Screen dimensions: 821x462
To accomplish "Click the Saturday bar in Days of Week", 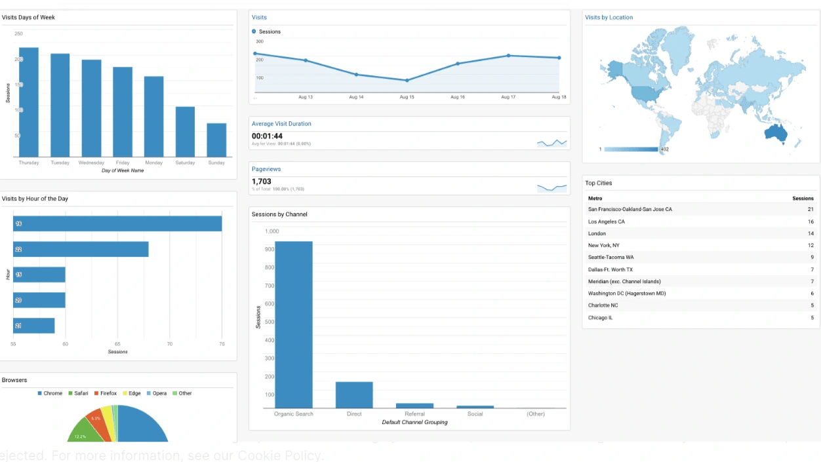I will tap(185, 132).
